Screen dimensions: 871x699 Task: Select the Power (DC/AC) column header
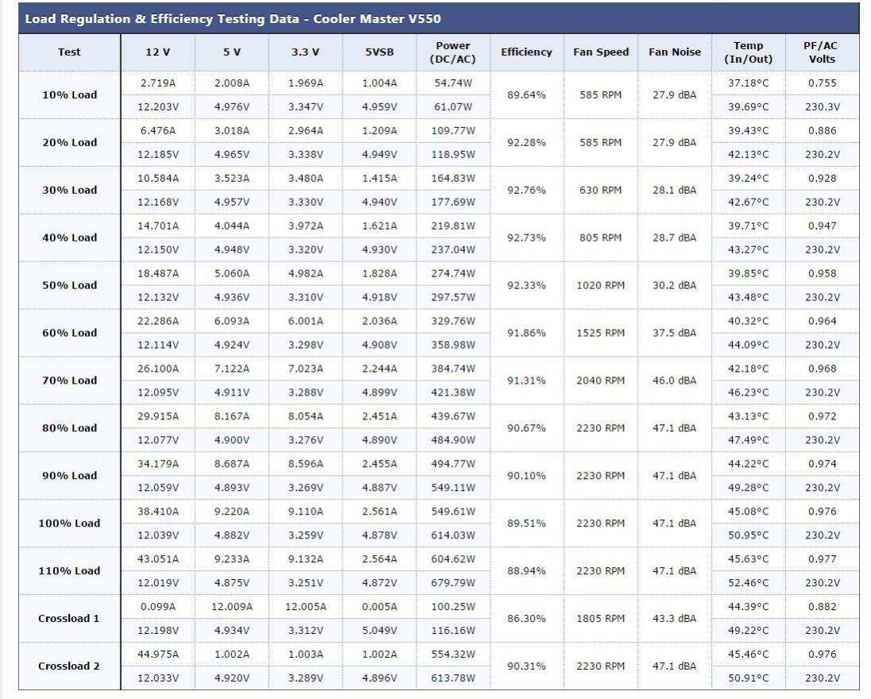point(453,52)
